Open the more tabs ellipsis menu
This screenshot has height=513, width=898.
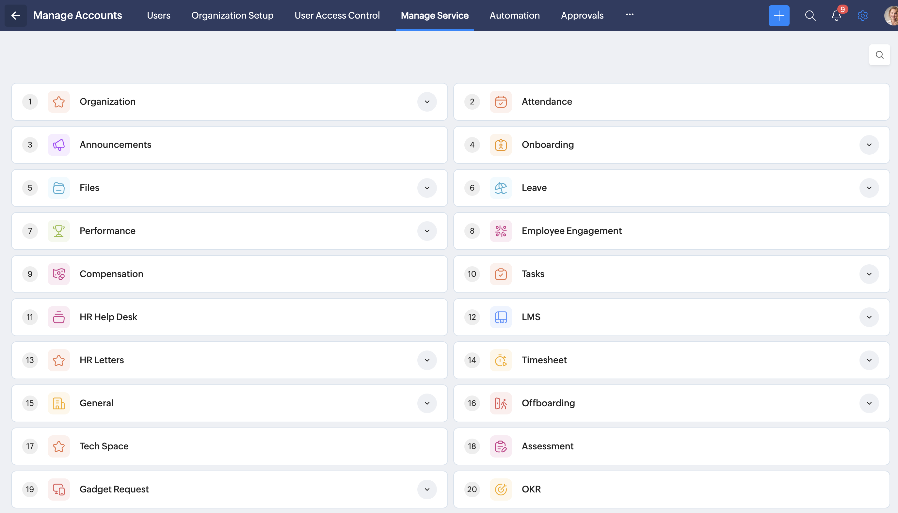629,15
